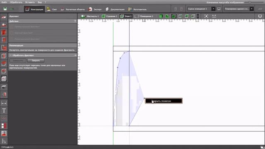Click the zoom to fit view icon
The height and width of the screenshot is (149, 265).
(206, 16)
